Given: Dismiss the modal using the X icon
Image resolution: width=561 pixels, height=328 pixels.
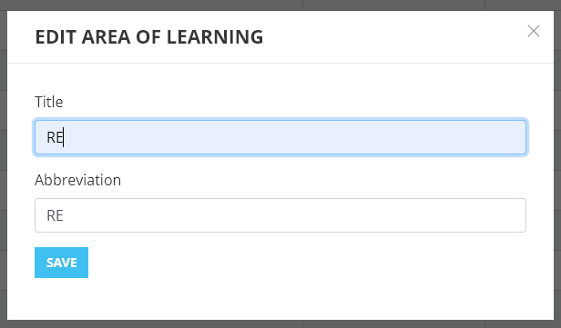Looking at the screenshot, I should [x=534, y=31].
